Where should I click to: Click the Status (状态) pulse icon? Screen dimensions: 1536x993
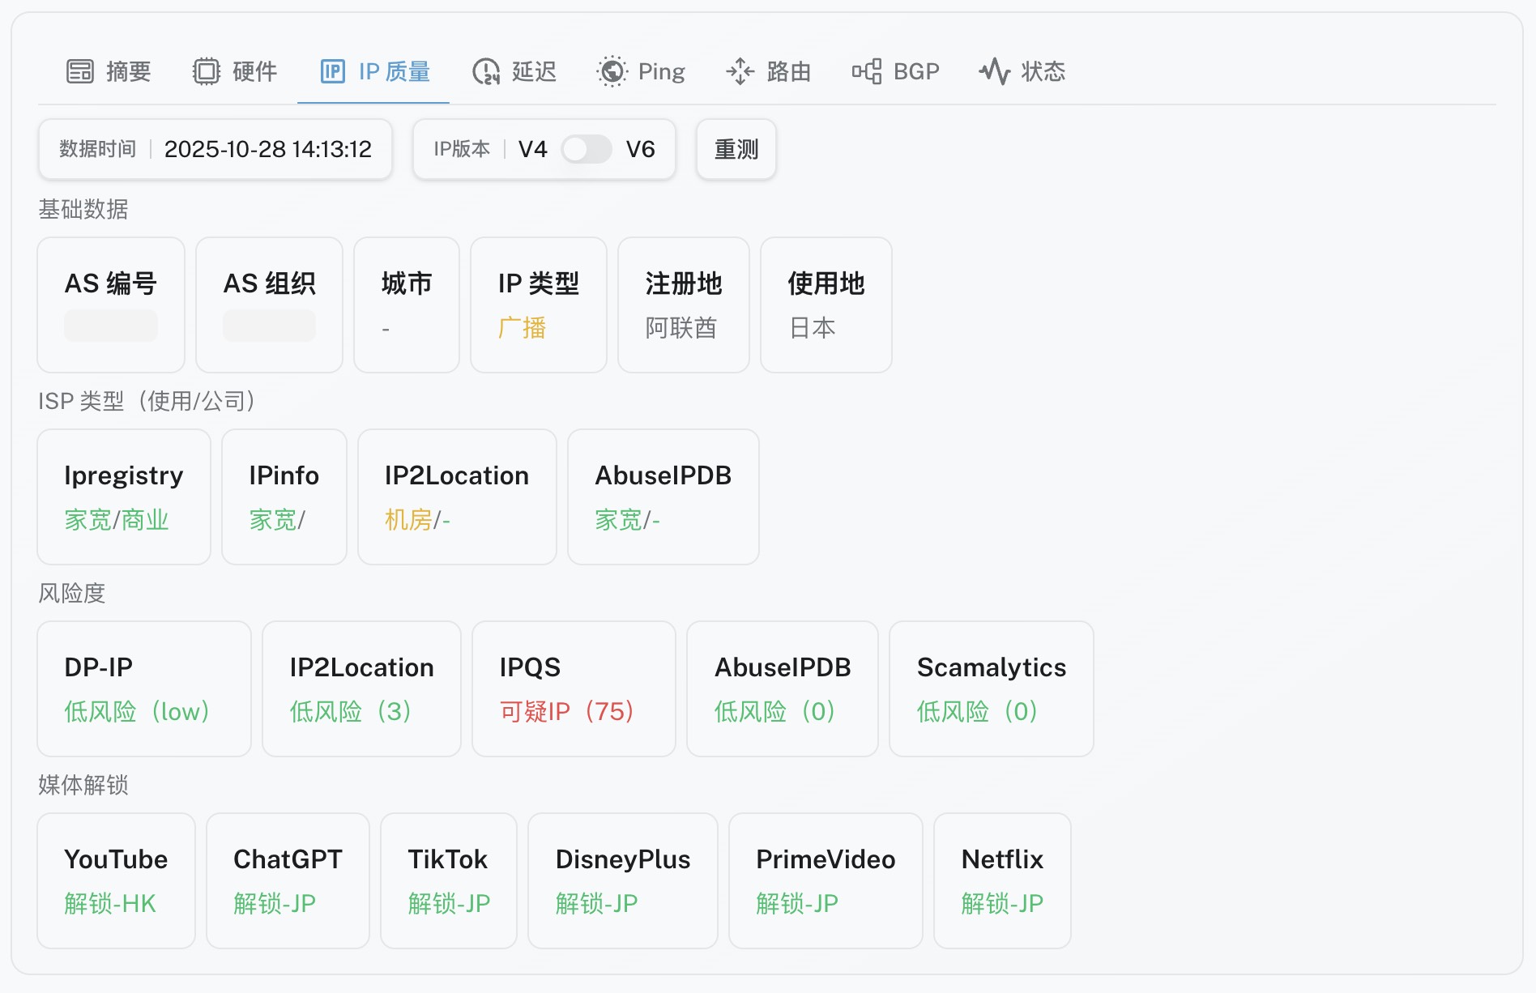[x=994, y=71]
